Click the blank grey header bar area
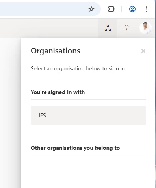 pos(49,28)
